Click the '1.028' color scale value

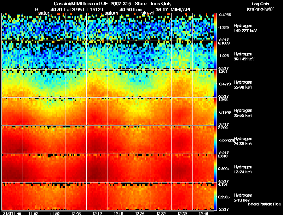click(x=224, y=56)
